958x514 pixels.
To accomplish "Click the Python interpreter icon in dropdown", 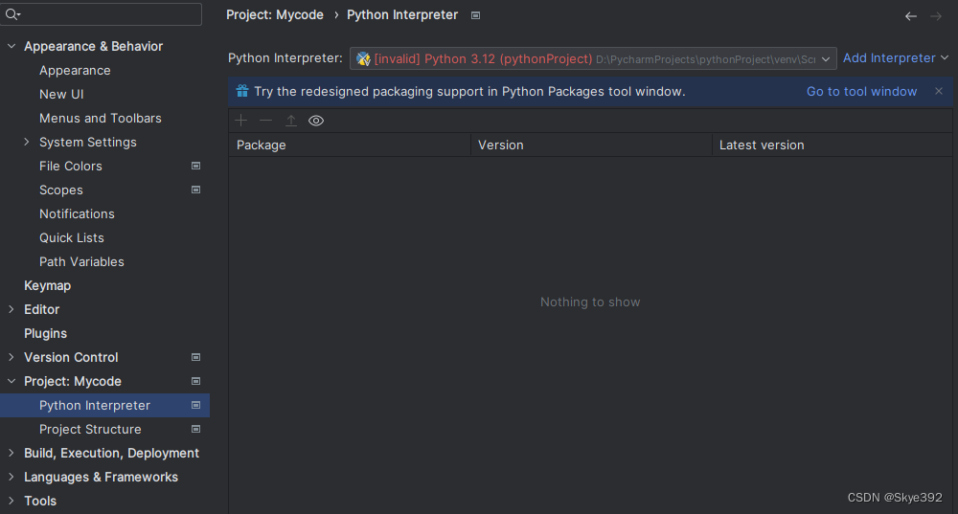I will tap(363, 58).
